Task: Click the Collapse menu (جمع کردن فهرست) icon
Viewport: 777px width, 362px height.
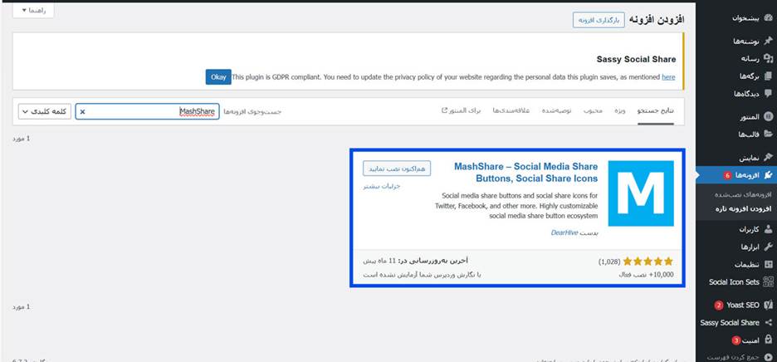Action: point(768,357)
